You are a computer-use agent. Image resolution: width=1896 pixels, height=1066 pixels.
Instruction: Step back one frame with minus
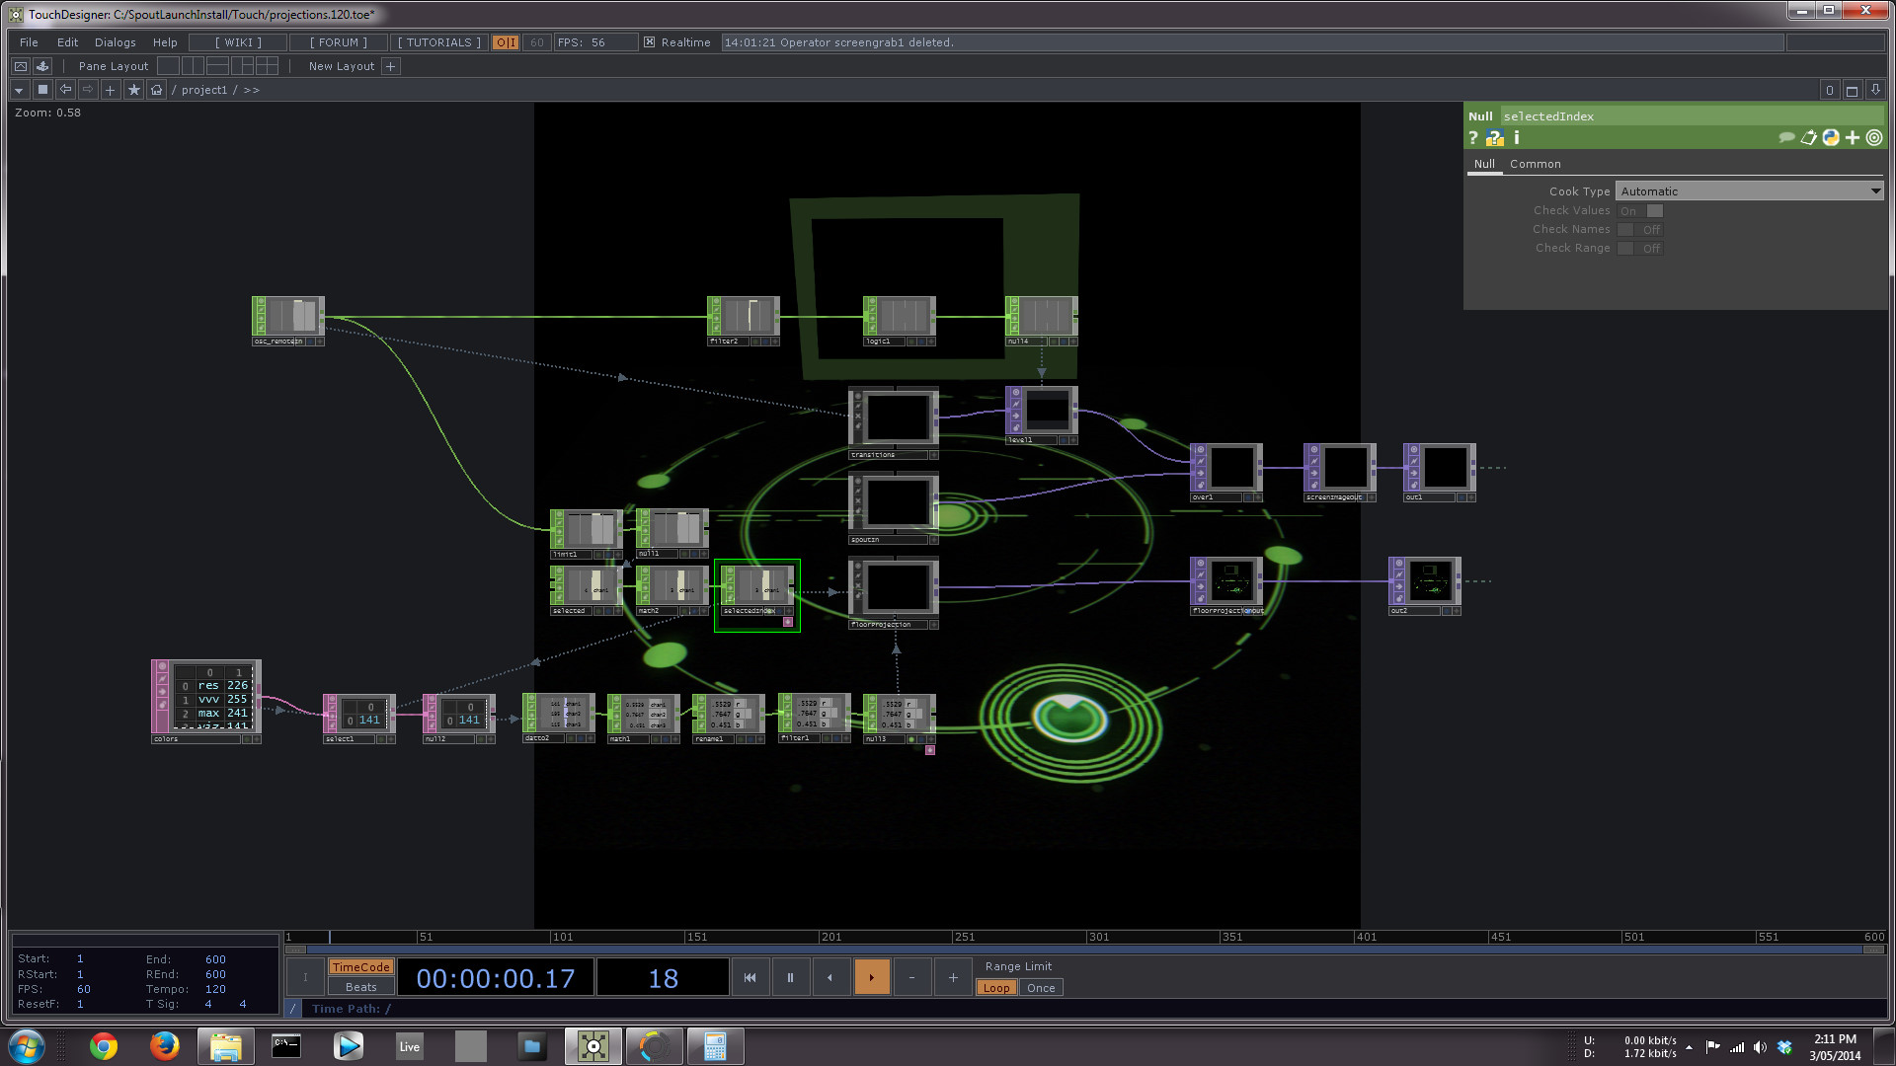pos(911,978)
